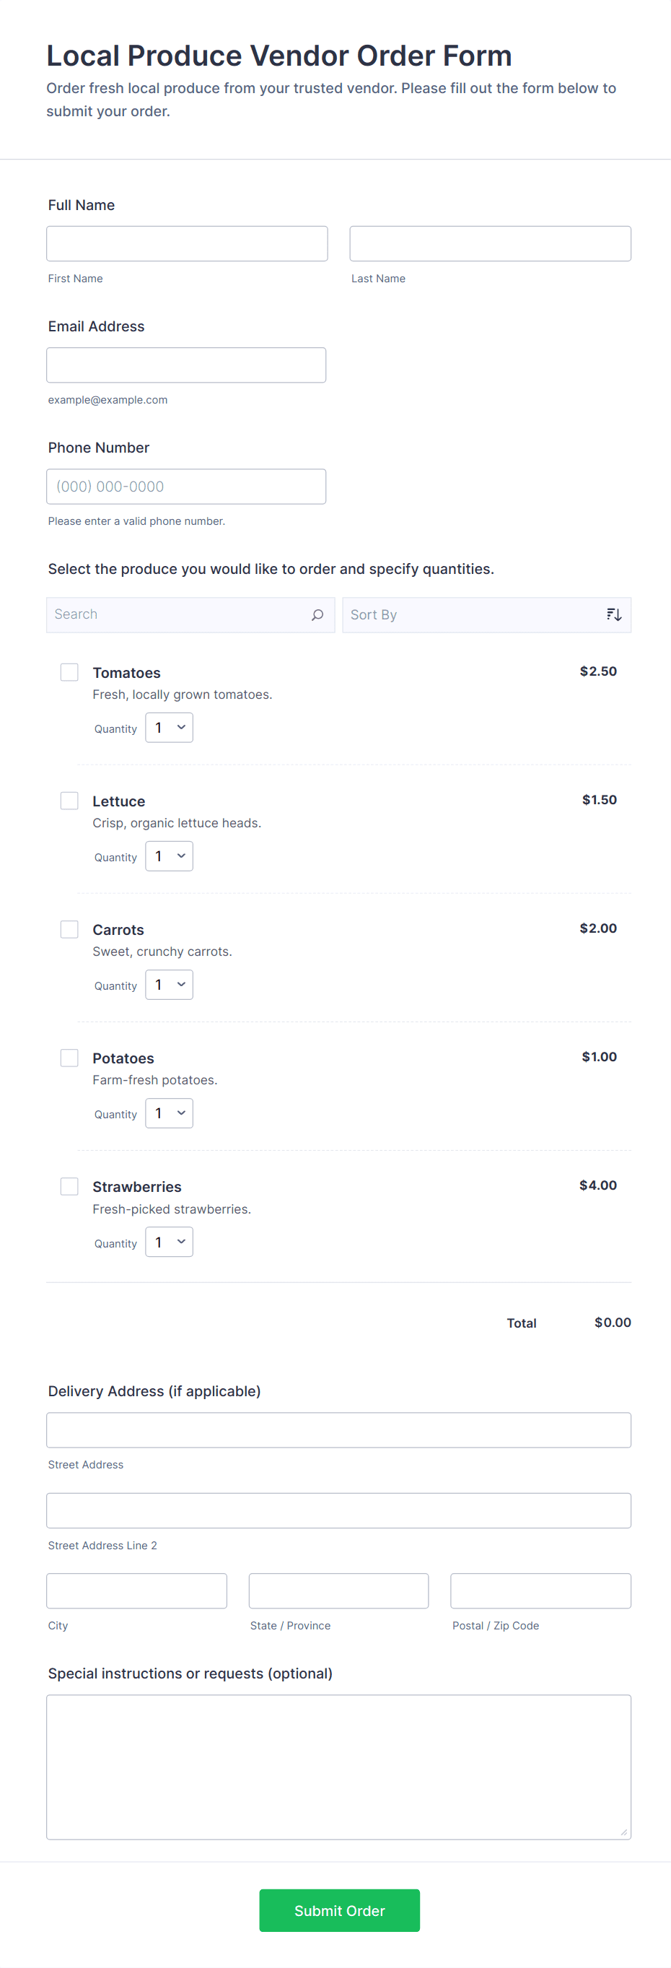
Task: Open the Carrots quantity dropdown
Action: click(x=170, y=984)
